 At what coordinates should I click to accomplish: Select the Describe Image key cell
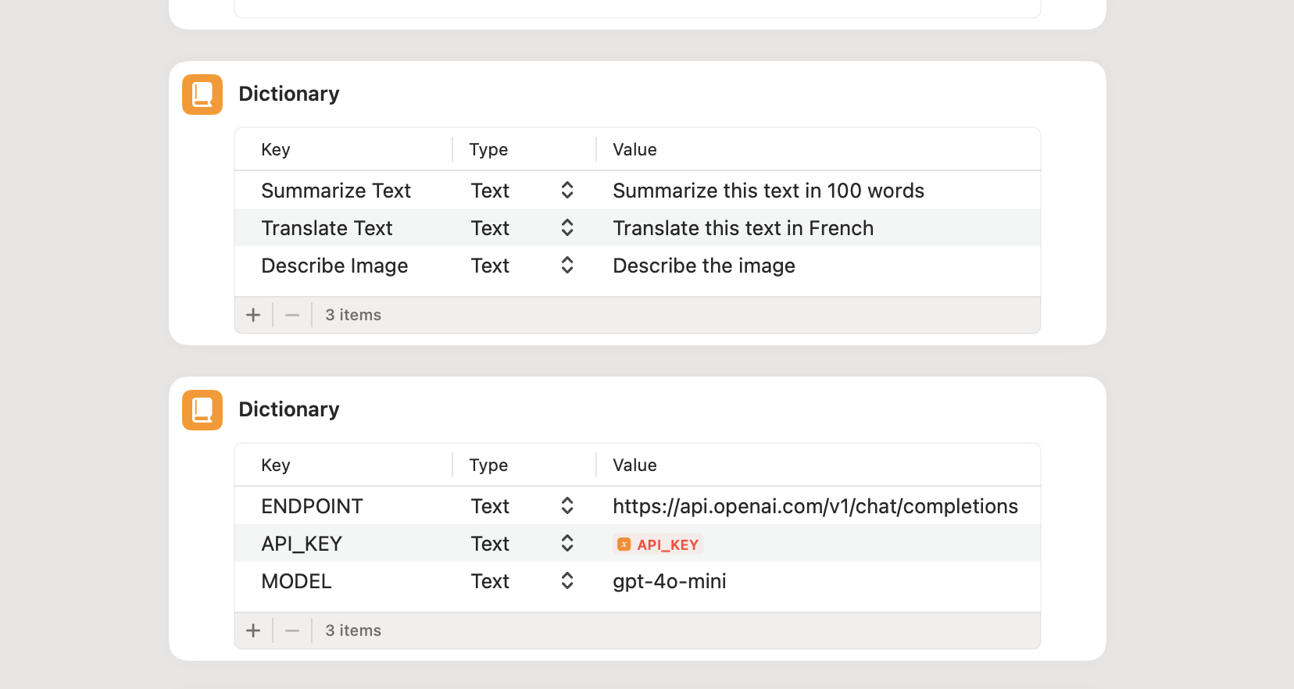(x=334, y=266)
